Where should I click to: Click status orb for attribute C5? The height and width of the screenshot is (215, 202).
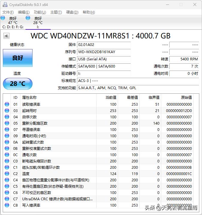[x=7, y=186]
